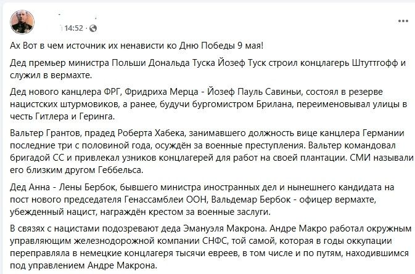Click the first line about День Победы 9 мая

click(136, 46)
